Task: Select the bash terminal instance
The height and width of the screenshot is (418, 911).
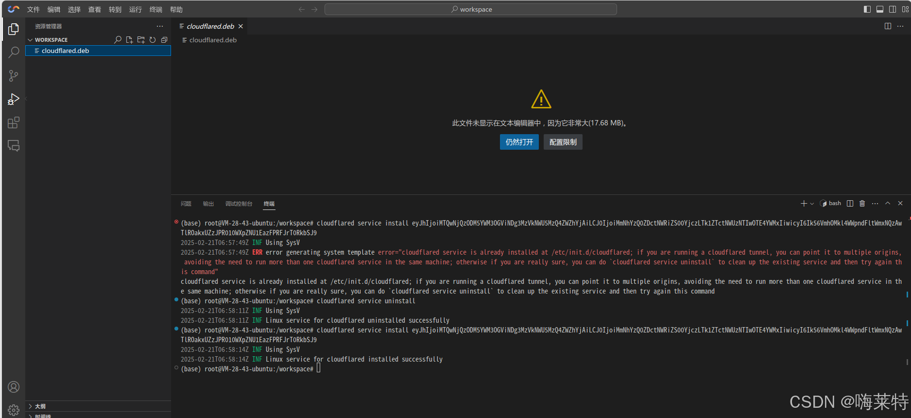Action: 830,204
